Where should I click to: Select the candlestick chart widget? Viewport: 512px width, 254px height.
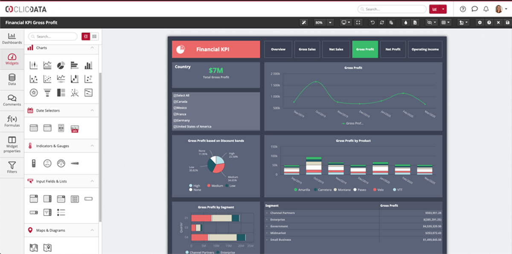(34, 65)
